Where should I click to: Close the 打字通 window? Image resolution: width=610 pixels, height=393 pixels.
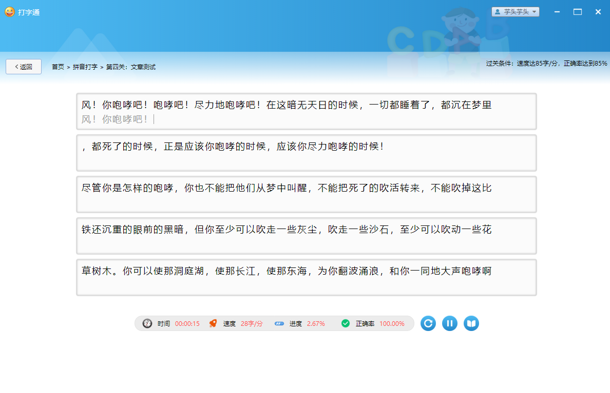[598, 12]
